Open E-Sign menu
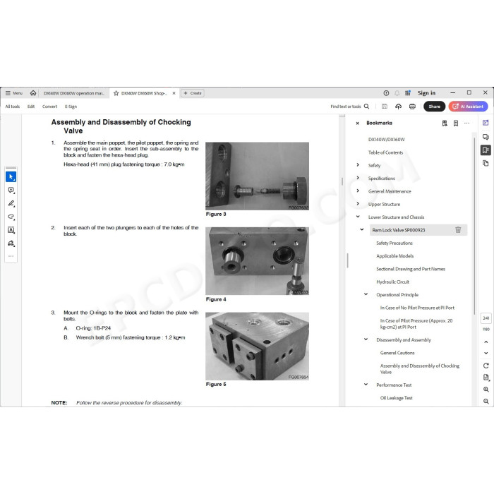The image size is (494, 494). click(71, 107)
